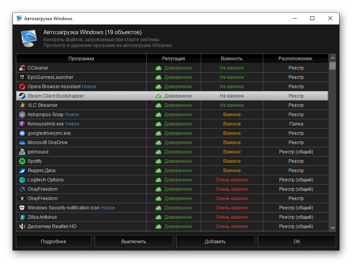352x263 pixels.
Task: Click the Windows Security shield icon
Action: (22, 208)
